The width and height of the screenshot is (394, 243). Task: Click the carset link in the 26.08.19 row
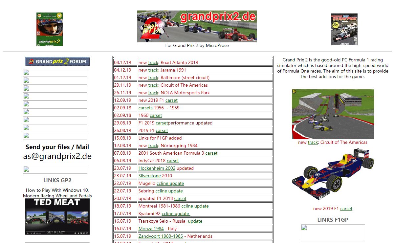point(162,130)
